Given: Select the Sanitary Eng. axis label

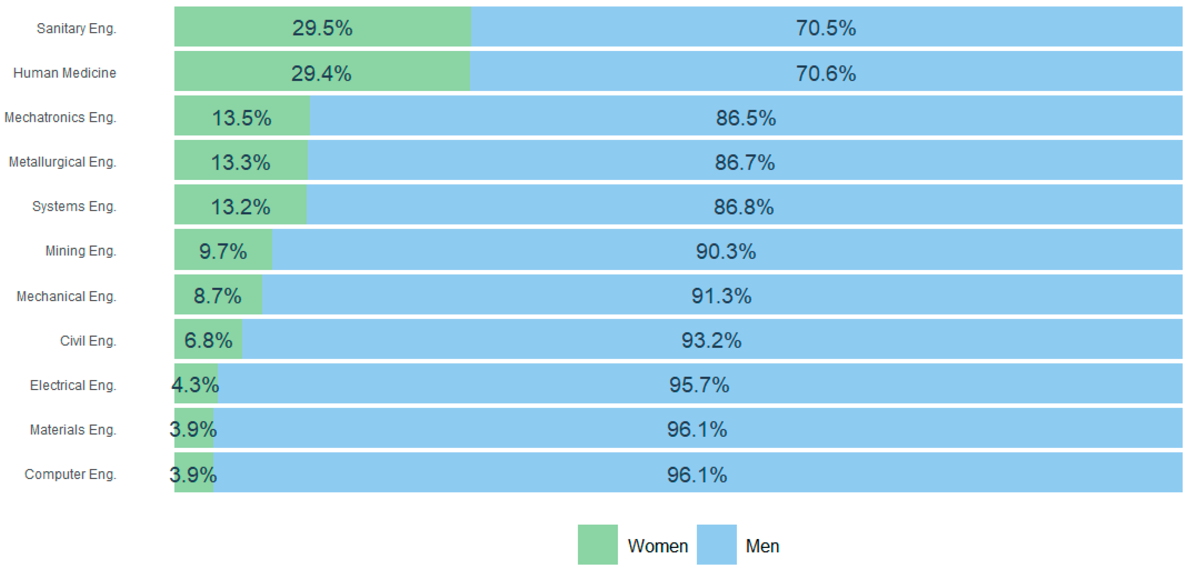Looking at the screenshot, I should tap(77, 28).
